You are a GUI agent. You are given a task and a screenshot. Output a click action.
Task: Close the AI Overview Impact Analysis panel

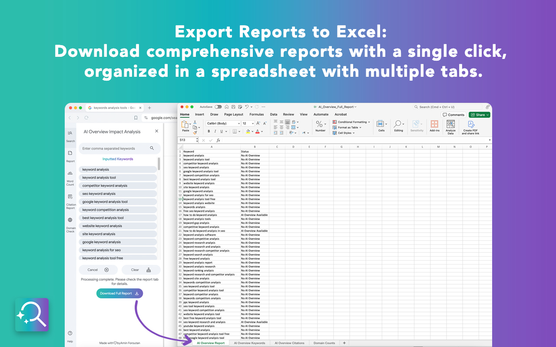click(x=157, y=131)
